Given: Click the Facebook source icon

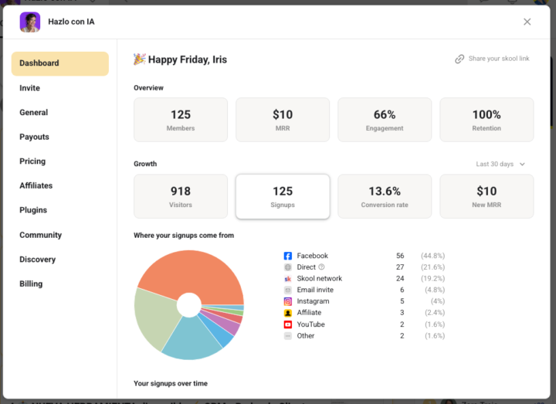Looking at the screenshot, I should click(x=287, y=256).
